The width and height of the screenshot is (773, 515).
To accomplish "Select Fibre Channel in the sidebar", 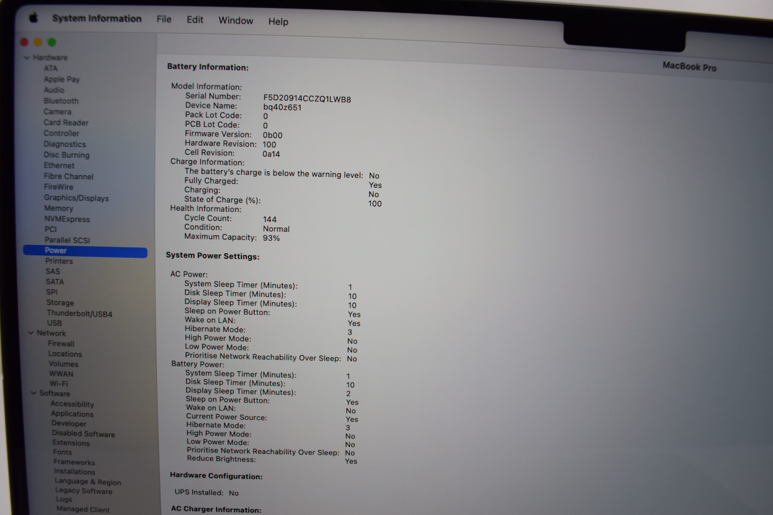I will (69, 176).
